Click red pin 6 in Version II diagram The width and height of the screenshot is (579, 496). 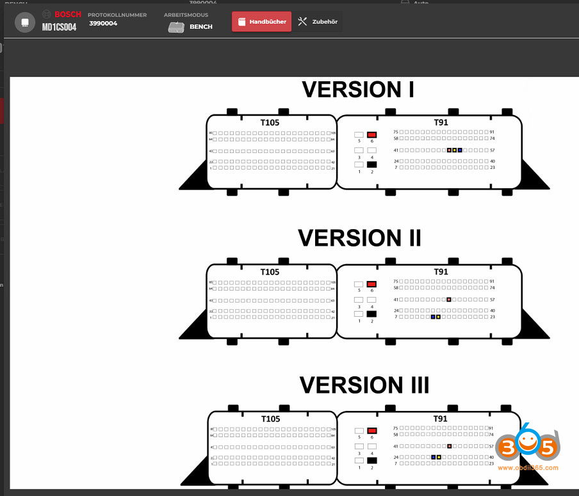coord(371,284)
